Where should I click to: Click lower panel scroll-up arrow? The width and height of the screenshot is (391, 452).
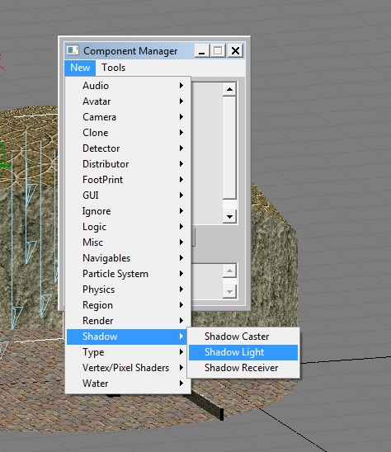pos(229,271)
